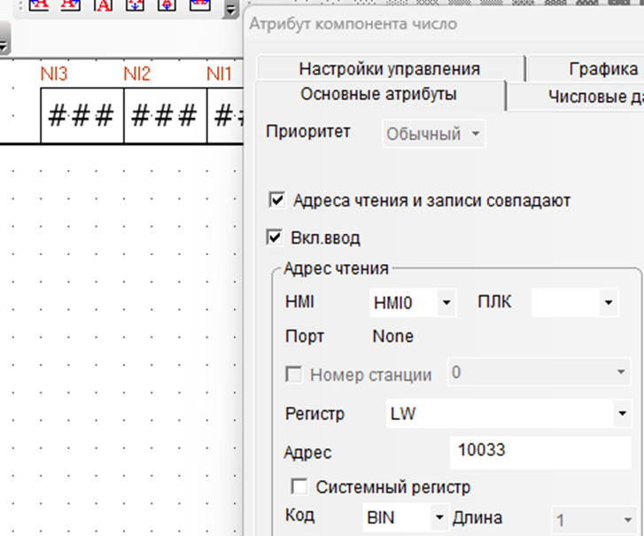Expand the ПЛК dropdown

click(x=575, y=303)
